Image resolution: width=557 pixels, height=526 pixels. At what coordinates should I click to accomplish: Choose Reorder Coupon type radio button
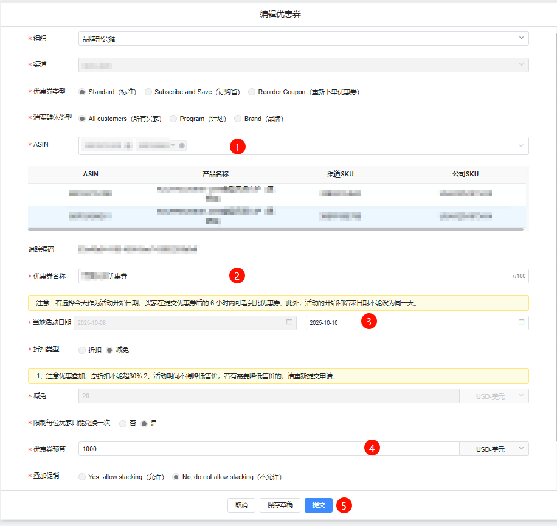(x=252, y=92)
